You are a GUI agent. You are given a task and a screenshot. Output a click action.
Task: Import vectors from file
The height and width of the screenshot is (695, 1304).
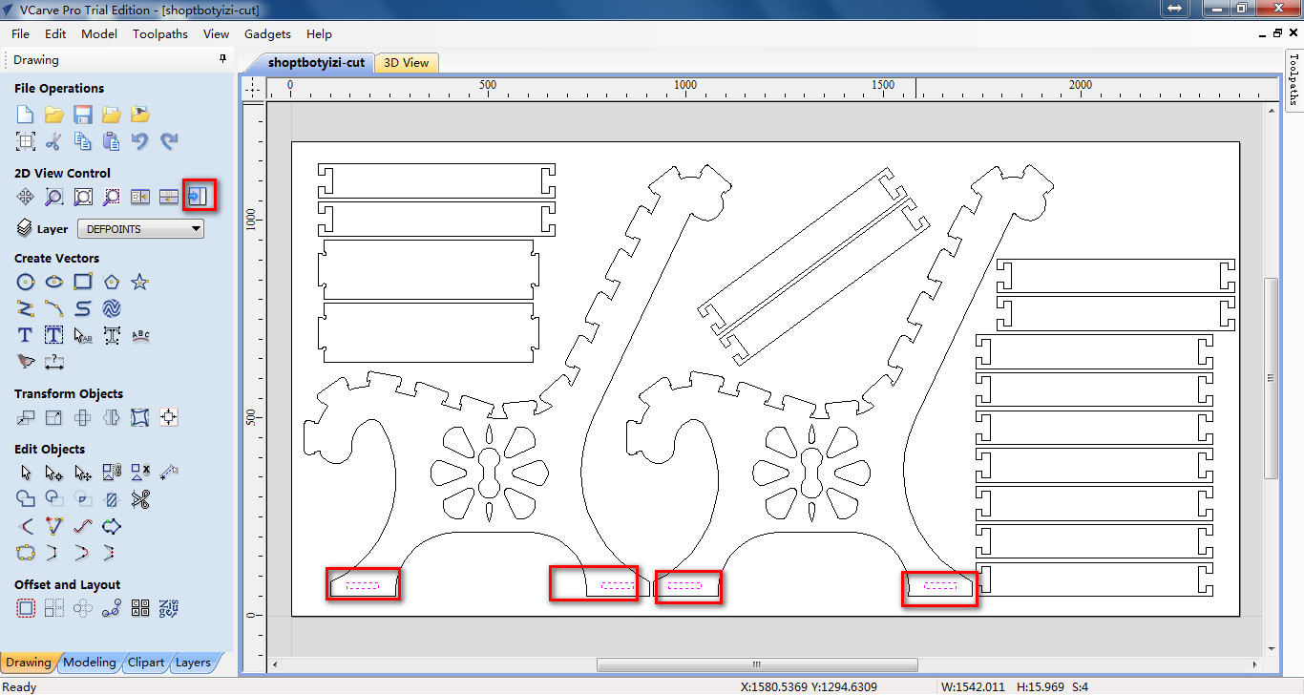112,115
